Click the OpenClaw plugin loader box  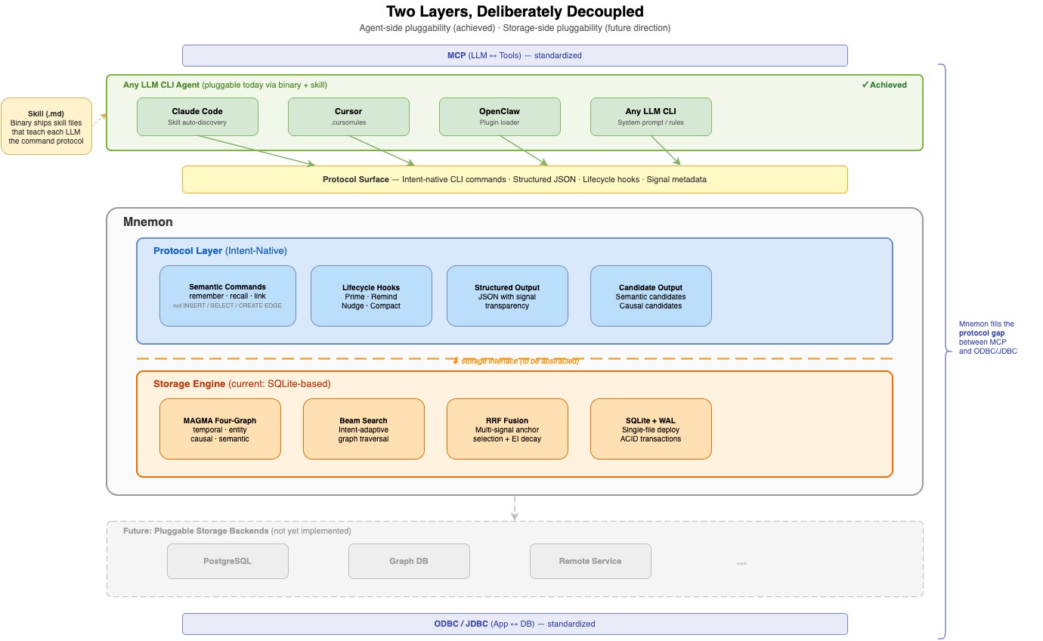click(x=500, y=116)
